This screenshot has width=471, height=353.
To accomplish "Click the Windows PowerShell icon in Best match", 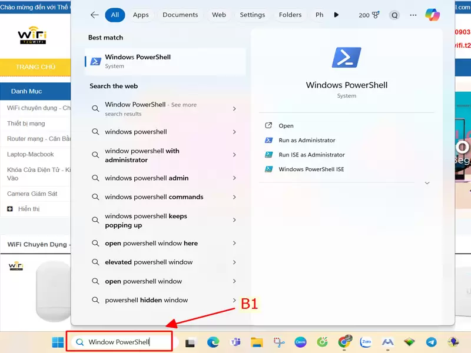I will click(95, 61).
